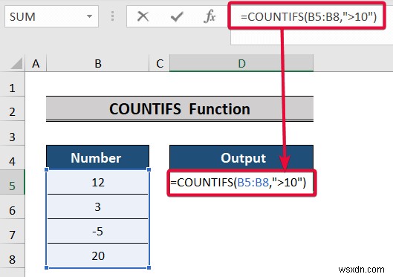Viewport: 393px width, 277px height.
Task: Click cell D5 with the COUNTIFS formula
Action: pyautogui.click(x=241, y=183)
